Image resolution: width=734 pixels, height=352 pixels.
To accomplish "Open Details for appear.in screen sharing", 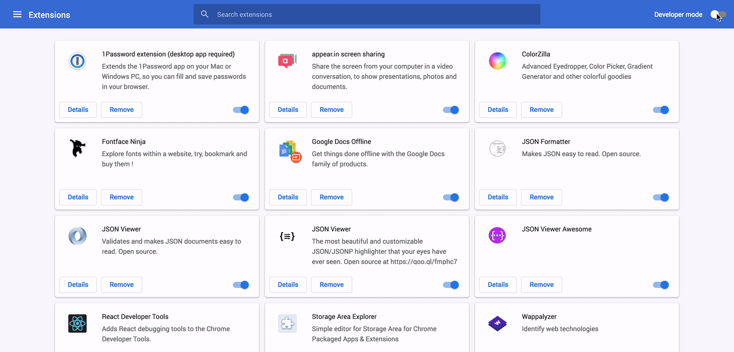I will coord(288,110).
